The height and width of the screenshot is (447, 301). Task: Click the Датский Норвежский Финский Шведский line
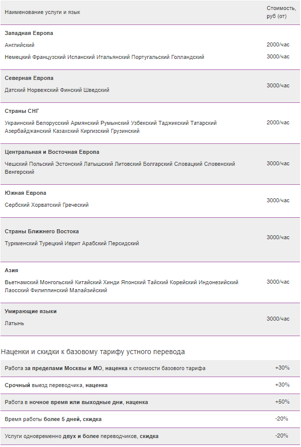tap(57, 90)
